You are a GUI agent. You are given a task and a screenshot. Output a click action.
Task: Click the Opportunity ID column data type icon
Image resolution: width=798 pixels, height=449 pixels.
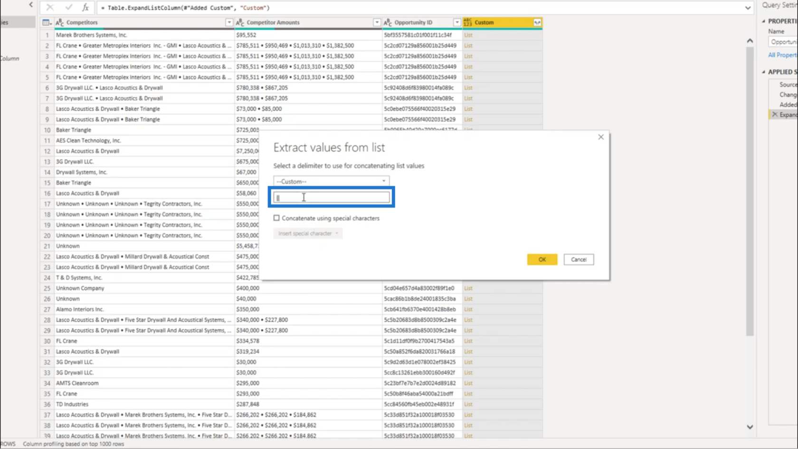coord(388,22)
